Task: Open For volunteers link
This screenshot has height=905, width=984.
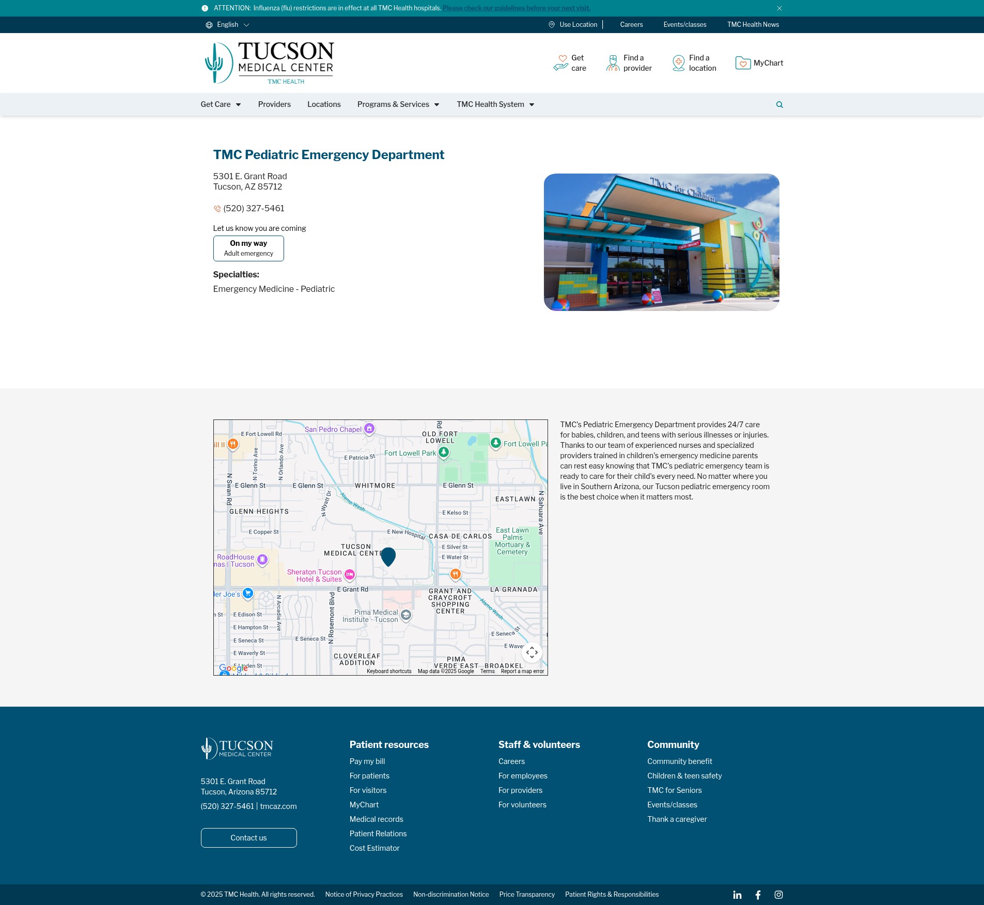Action: click(522, 805)
